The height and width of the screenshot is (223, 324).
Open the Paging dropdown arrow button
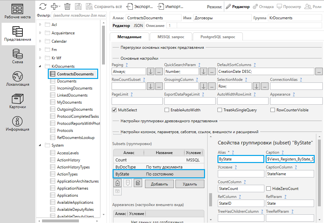(150, 72)
